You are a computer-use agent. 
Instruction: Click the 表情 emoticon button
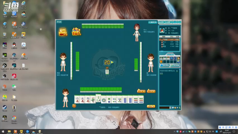(x=141, y=91)
